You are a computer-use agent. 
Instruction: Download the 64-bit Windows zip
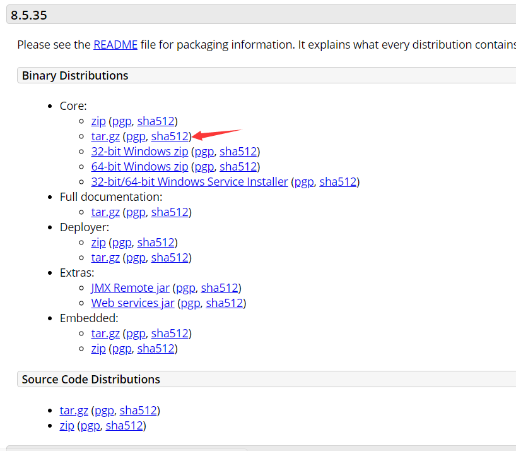tap(139, 167)
